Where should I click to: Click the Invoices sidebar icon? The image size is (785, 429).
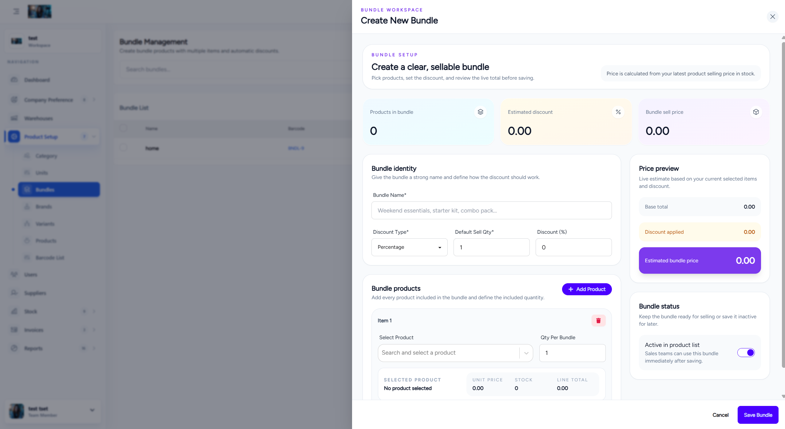pyautogui.click(x=14, y=330)
